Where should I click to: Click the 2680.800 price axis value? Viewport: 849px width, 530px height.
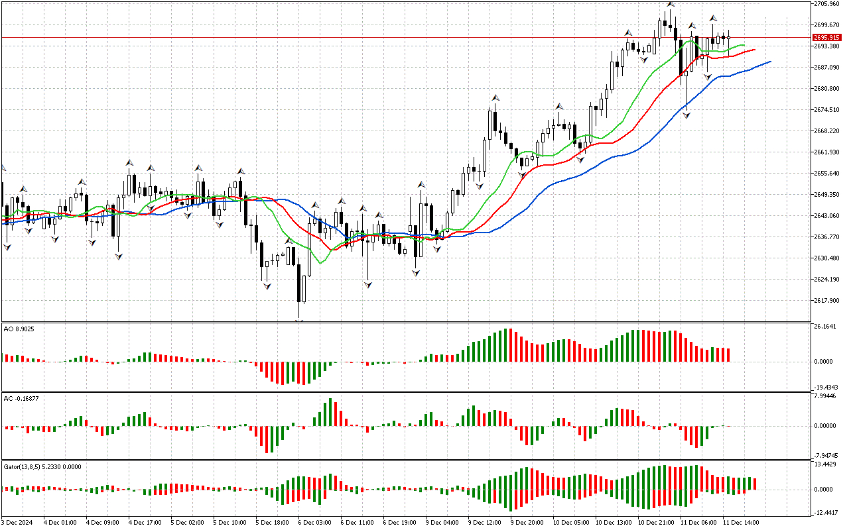(826, 89)
